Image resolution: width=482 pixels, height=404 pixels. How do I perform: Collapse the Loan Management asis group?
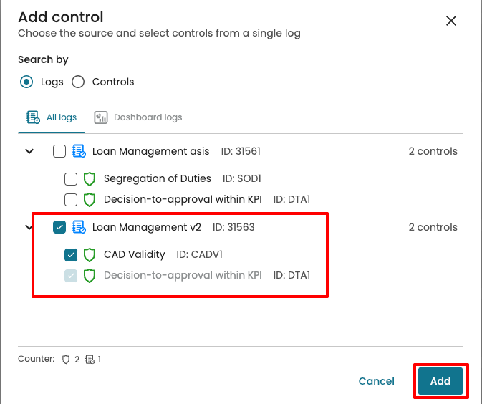pos(29,152)
